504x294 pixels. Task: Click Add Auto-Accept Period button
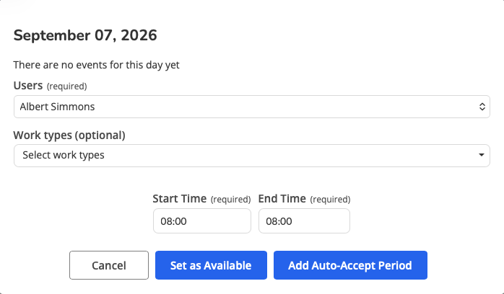tap(350, 265)
